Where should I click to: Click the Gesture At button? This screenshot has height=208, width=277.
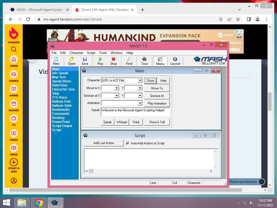click(x=157, y=96)
